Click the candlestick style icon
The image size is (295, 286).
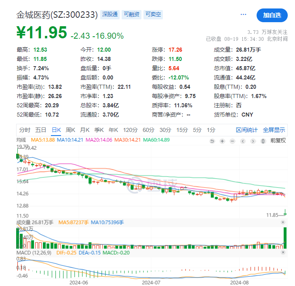pyautogui.click(x=263, y=141)
